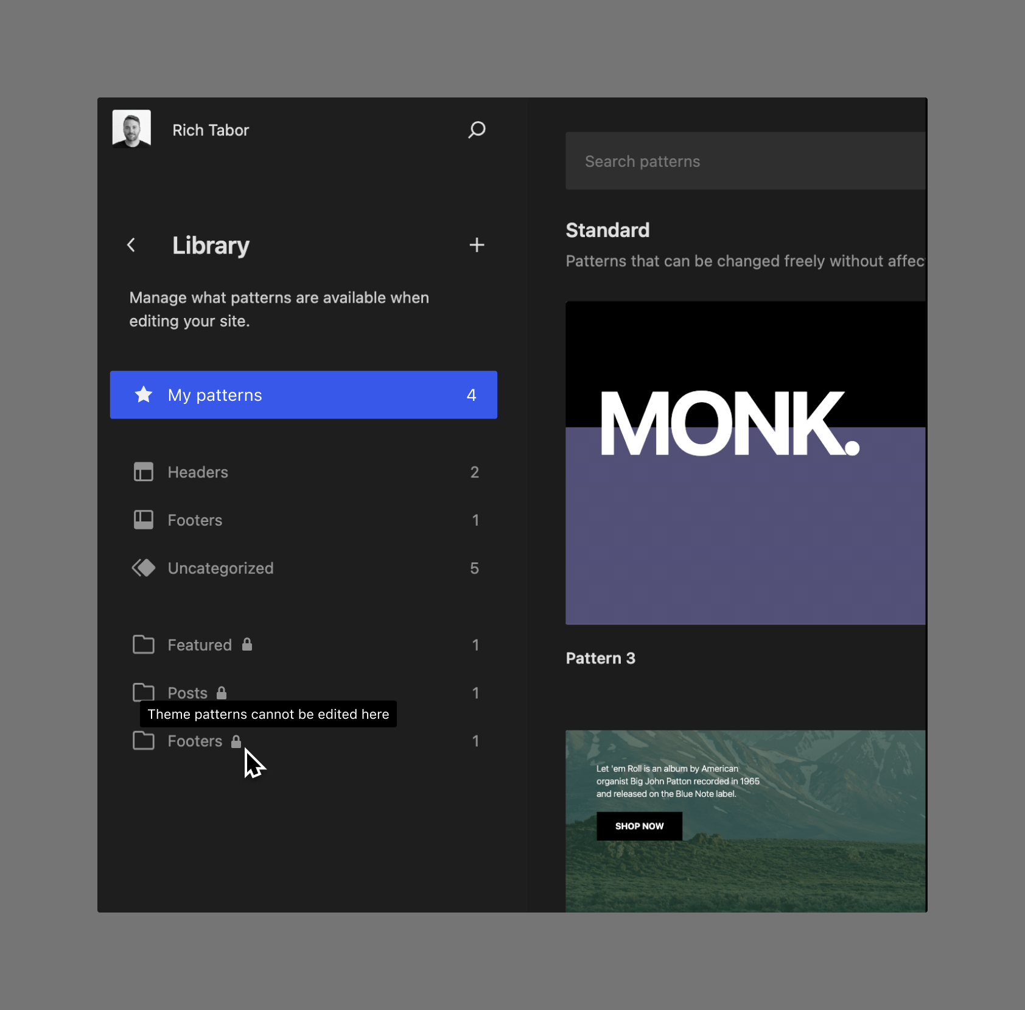Click the Headers category icon
The image size is (1025, 1010).
(144, 471)
